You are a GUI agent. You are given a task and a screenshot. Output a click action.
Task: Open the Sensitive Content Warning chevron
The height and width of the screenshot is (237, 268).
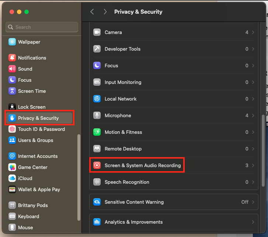click(x=253, y=202)
